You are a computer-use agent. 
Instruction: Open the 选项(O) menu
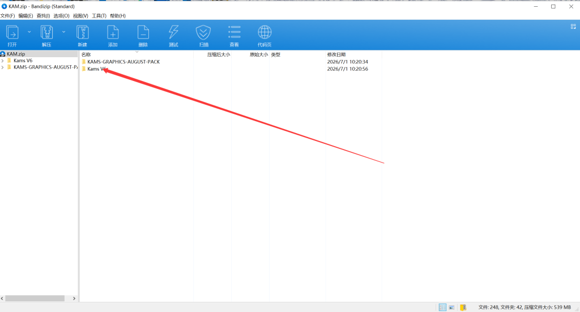tap(61, 16)
